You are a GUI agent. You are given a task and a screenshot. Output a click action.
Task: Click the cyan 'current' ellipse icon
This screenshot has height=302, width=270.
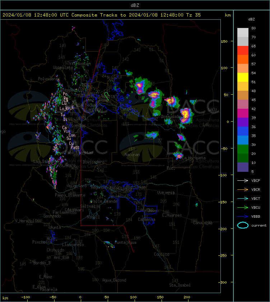tap(243, 225)
